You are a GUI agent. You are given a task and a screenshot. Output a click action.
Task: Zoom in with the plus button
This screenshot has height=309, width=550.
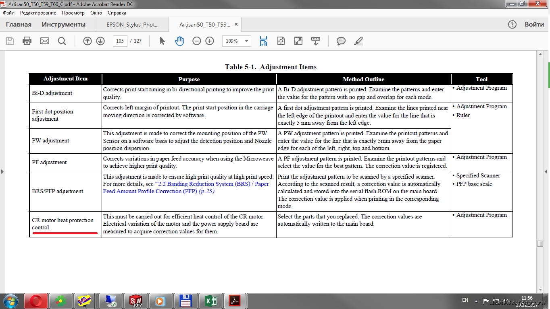[210, 41]
